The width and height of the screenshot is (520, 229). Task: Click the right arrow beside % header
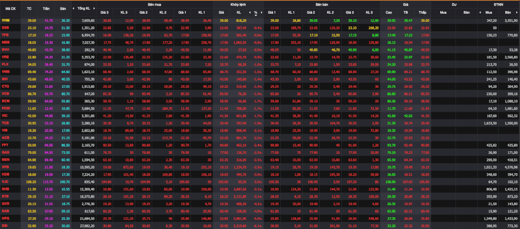262,13
